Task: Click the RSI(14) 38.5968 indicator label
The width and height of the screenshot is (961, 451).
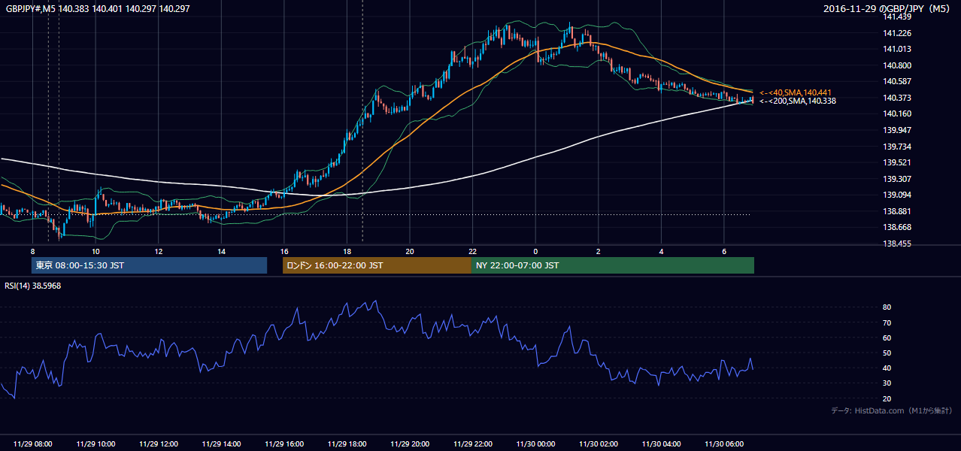Action: tap(33, 286)
